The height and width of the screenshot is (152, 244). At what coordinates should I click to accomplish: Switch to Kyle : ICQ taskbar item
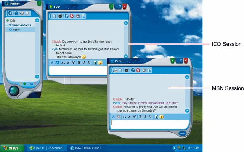tap(47, 148)
